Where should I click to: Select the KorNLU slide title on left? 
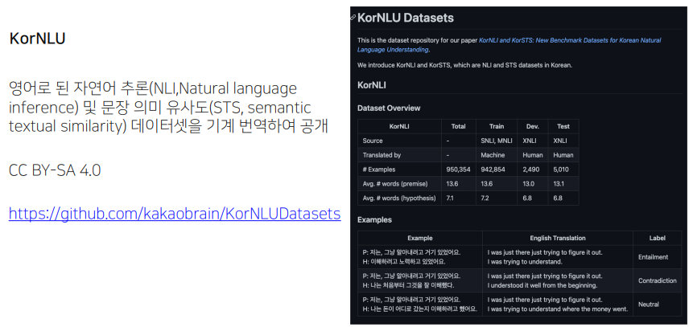pos(37,39)
